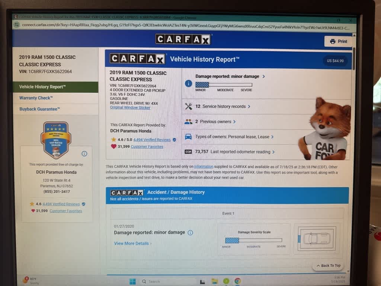This screenshot has width=381, height=286.
Task: Click sidebar gold star rating icon
Action: 32,204
